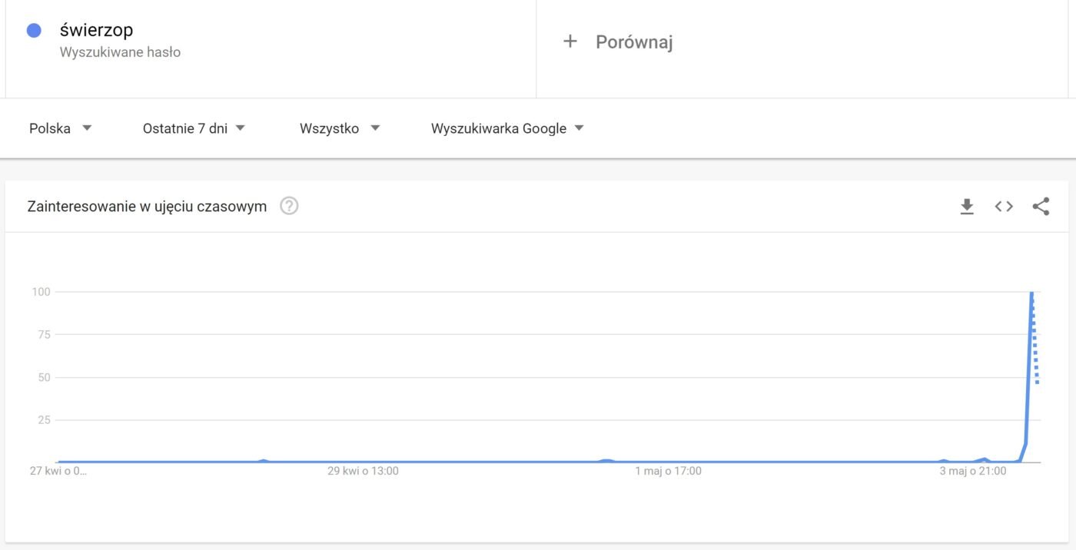Click the 3 maj o 21:00 axis label
1076x550 pixels.
(x=973, y=471)
